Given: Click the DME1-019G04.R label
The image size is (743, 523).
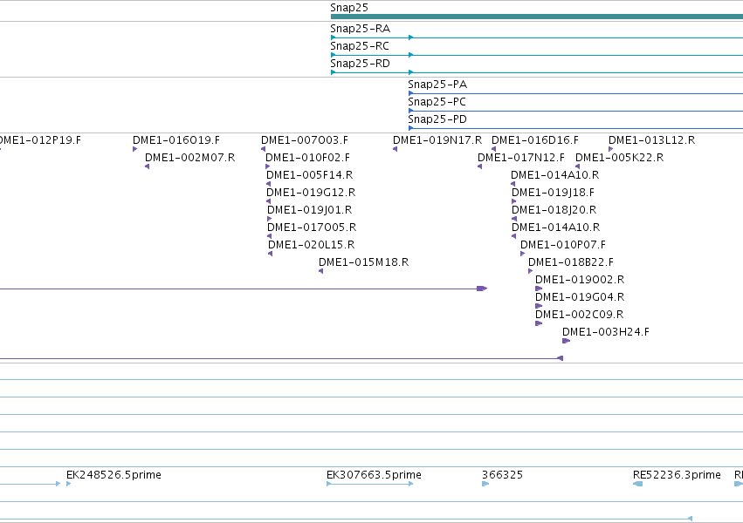Looking at the screenshot, I should tap(580, 298).
